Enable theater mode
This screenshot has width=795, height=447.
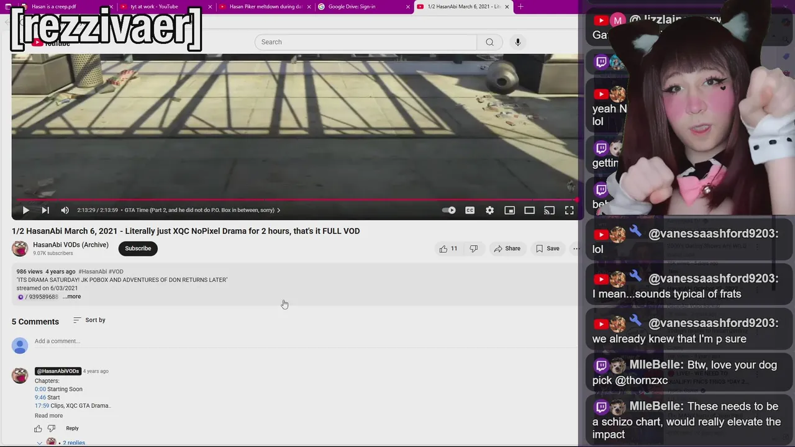point(530,210)
